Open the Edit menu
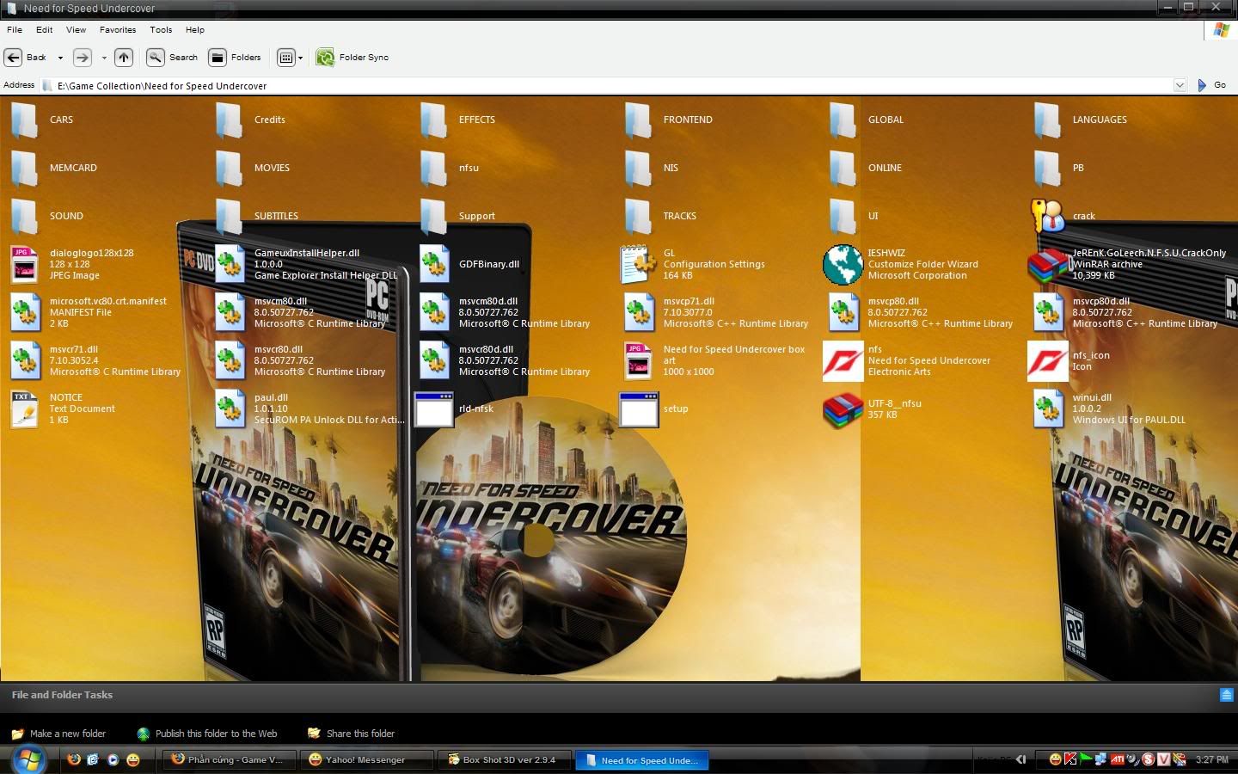The width and height of the screenshot is (1238, 774). click(x=44, y=29)
